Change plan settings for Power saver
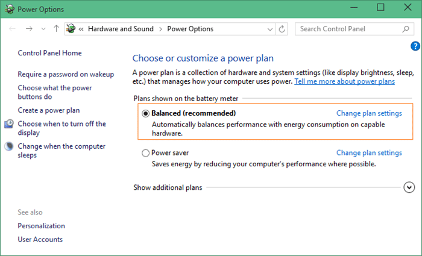The height and width of the screenshot is (256, 422). pos(369,153)
